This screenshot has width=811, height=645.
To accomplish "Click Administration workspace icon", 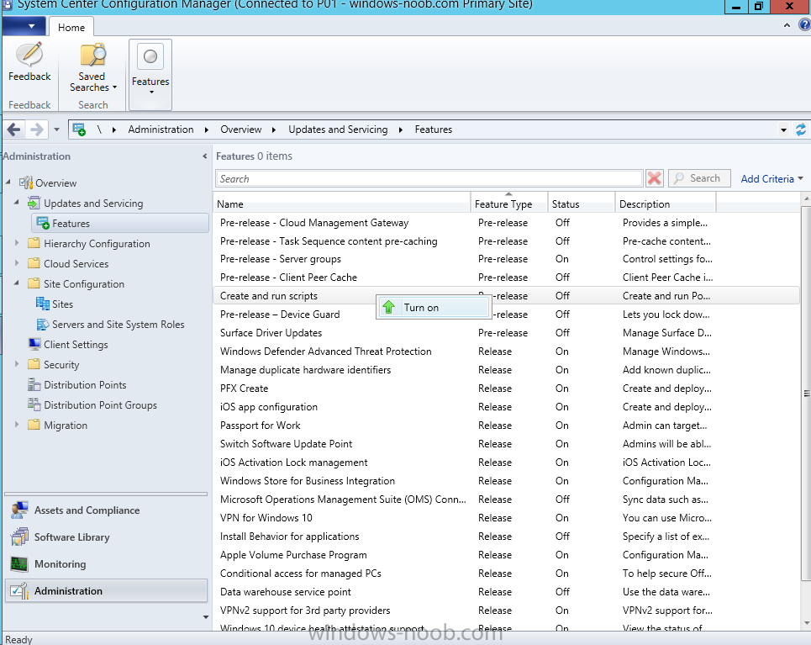I will coord(19,590).
